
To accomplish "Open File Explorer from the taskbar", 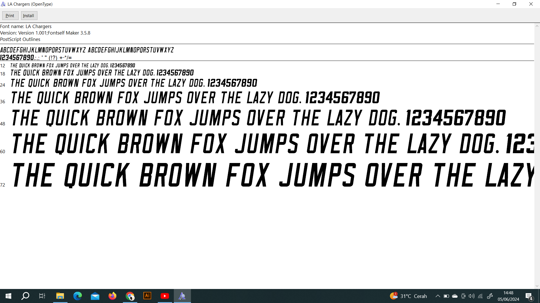I will 60,296.
